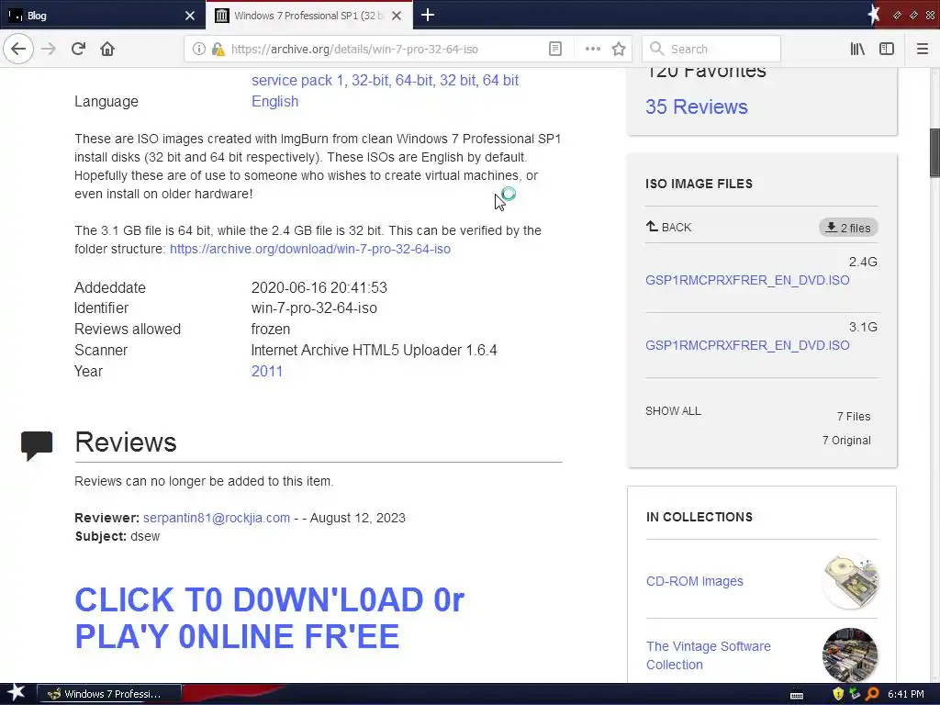Open a new browser tab

tap(428, 15)
